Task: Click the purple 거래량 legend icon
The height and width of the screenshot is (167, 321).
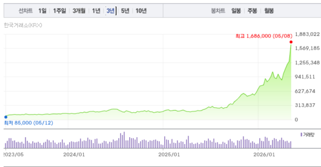Action: pos(302,135)
